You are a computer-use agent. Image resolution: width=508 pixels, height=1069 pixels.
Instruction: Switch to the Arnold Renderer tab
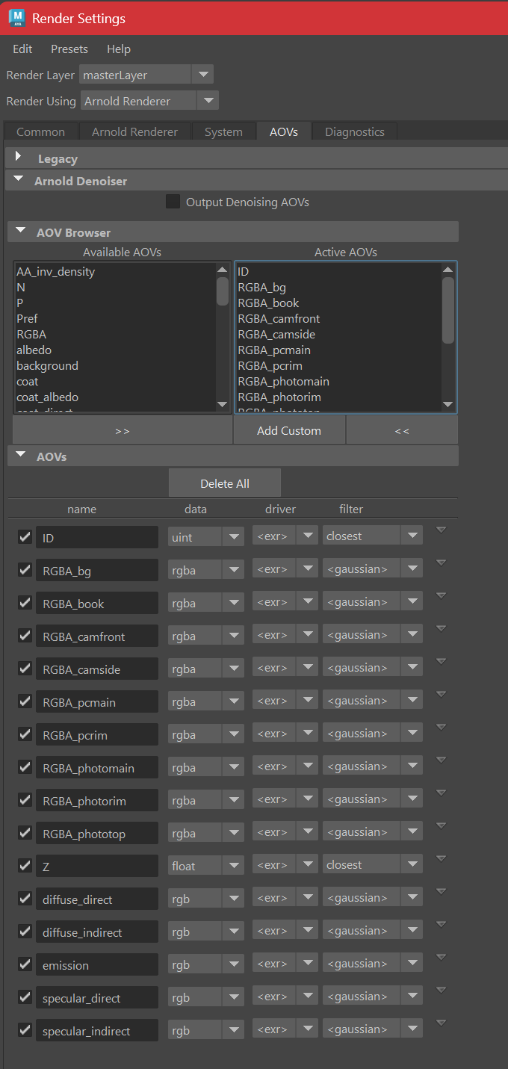[134, 131]
